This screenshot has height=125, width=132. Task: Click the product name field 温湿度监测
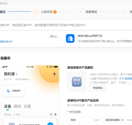(x=117, y=120)
